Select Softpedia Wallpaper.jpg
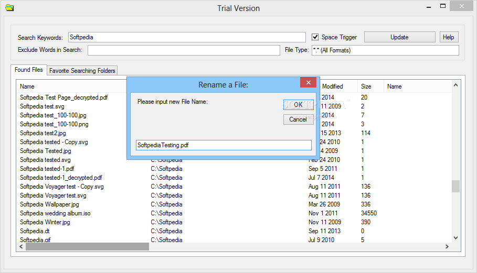The width and height of the screenshot is (477, 273). pos(49,204)
